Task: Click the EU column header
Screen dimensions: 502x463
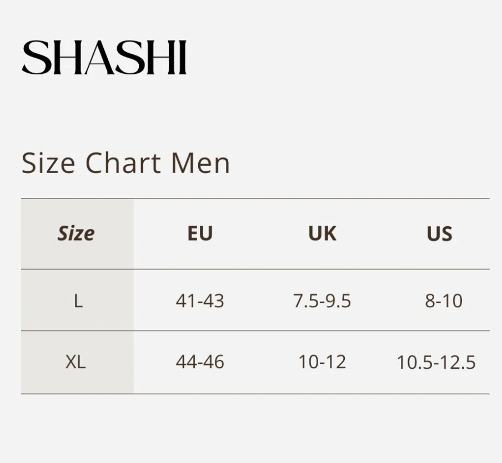Action: coord(200,233)
